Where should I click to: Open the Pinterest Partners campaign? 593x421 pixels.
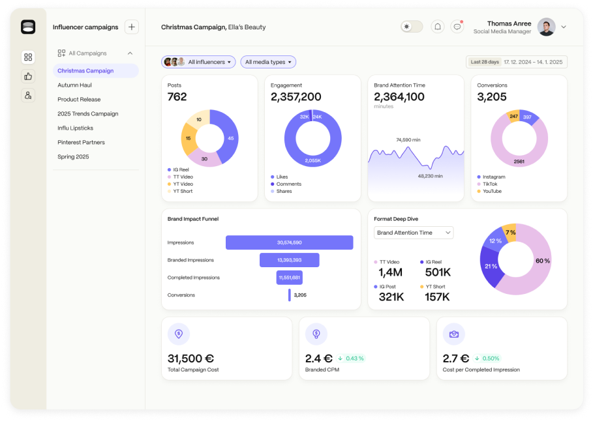tap(81, 142)
